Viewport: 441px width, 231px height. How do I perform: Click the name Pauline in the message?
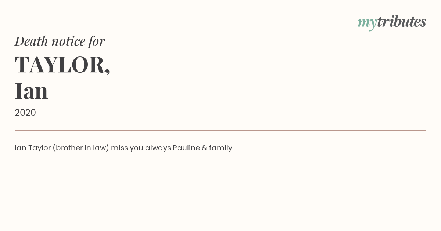(186, 148)
